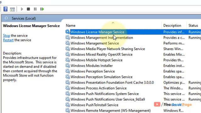Click the Services (Local) header icon

(7, 19)
